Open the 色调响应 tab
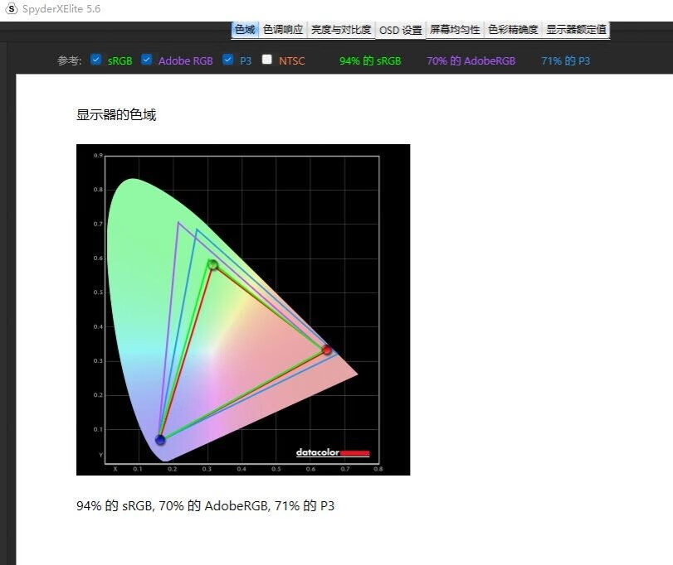This screenshot has width=673, height=565. click(x=283, y=30)
